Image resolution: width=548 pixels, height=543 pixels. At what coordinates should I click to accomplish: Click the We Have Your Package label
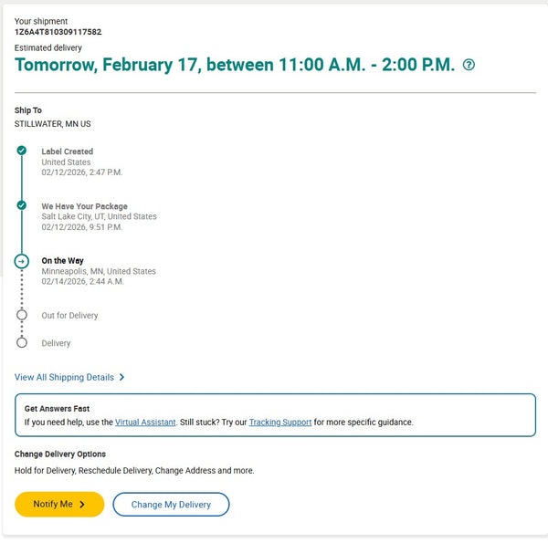84,206
